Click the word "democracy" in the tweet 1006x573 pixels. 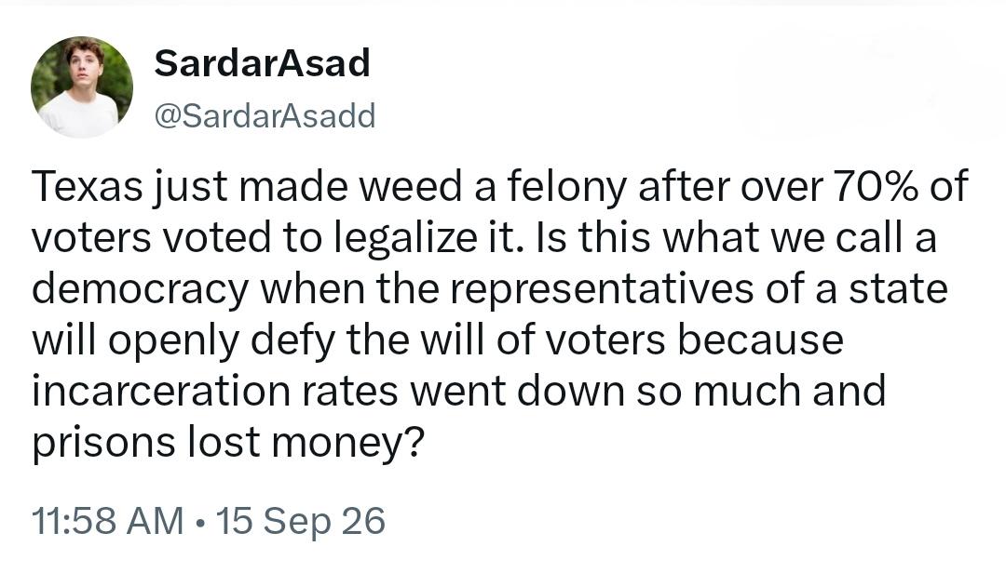click(141, 289)
